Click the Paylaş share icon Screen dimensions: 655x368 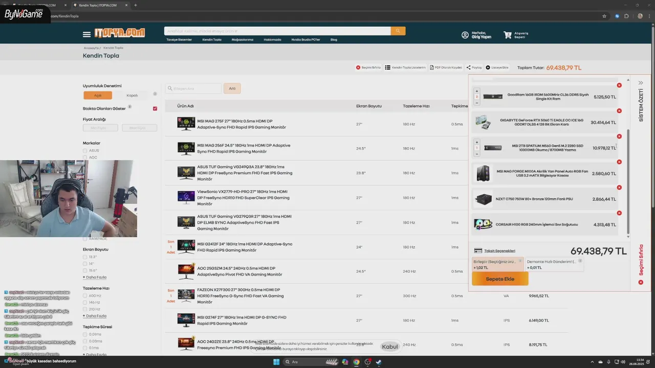click(468, 67)
